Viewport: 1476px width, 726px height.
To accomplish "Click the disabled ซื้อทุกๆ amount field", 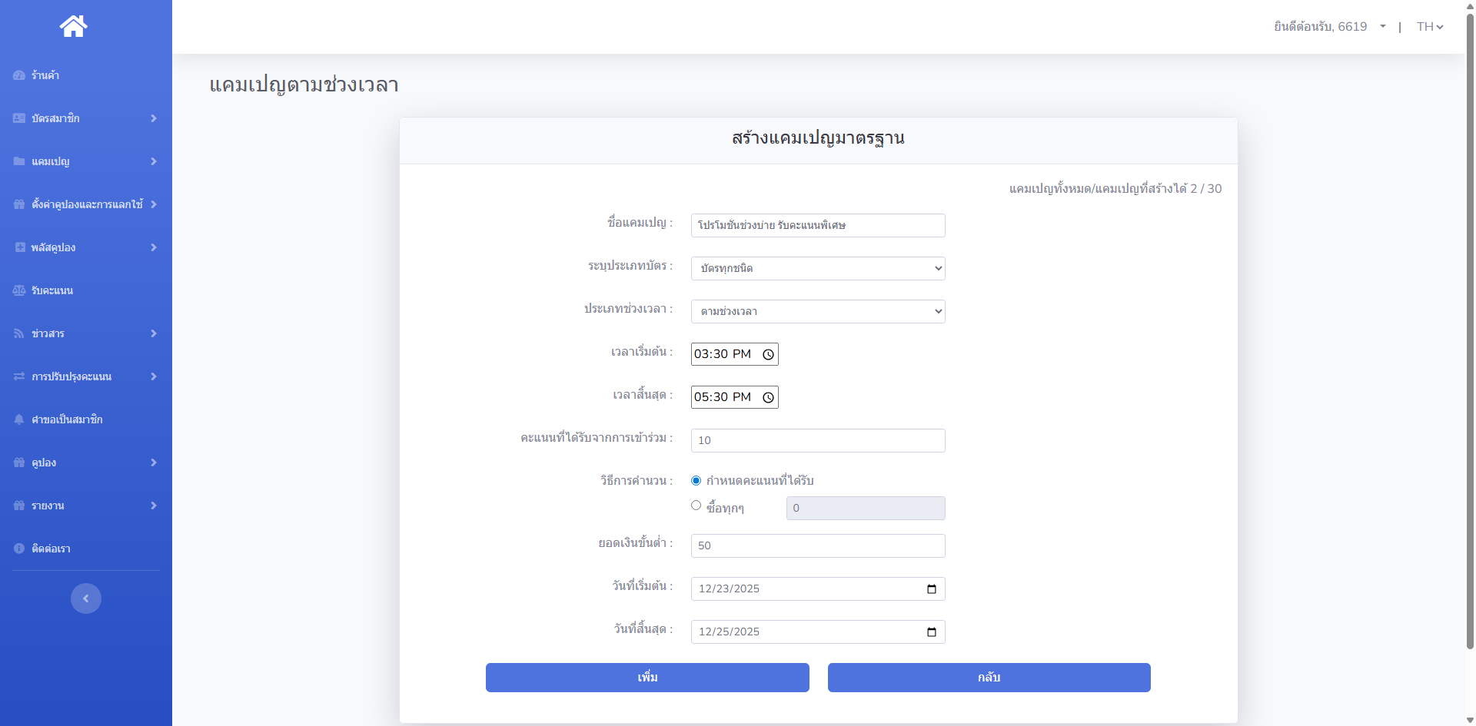I will (866, 508).
